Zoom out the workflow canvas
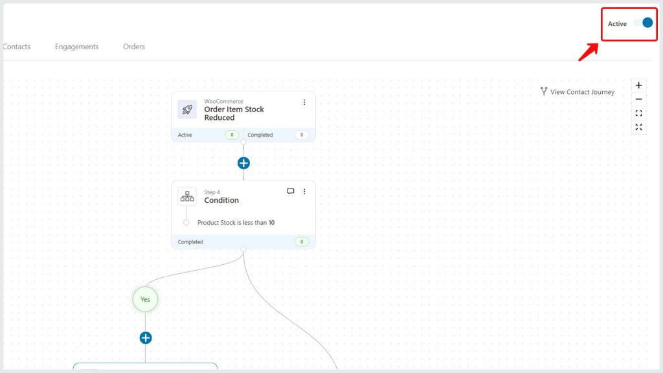Screen dimensions: 663x373 [x=638, y=99]
